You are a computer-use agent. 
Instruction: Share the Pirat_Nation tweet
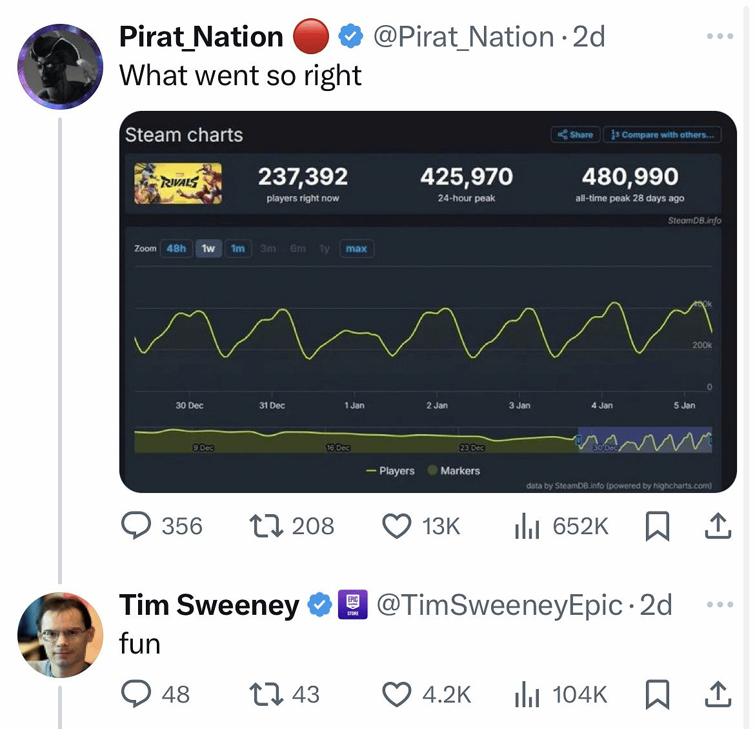718,526
